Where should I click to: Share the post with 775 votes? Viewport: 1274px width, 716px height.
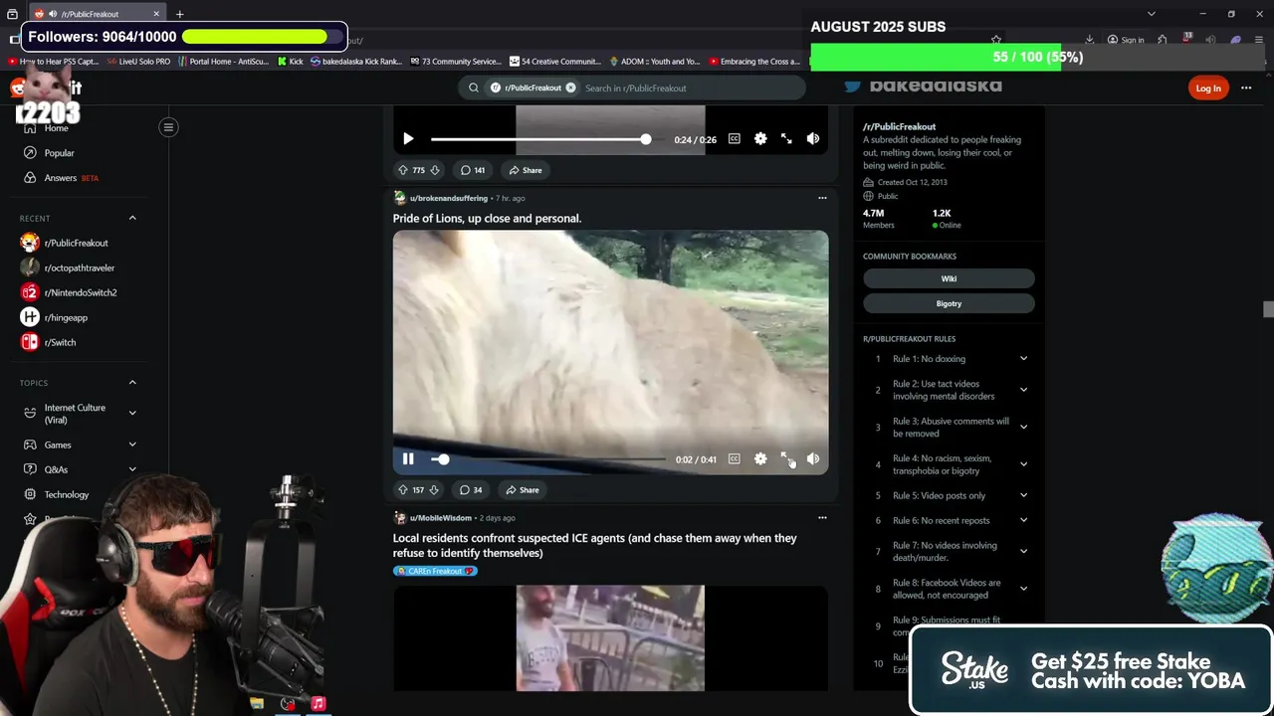(x=525, y=170)
